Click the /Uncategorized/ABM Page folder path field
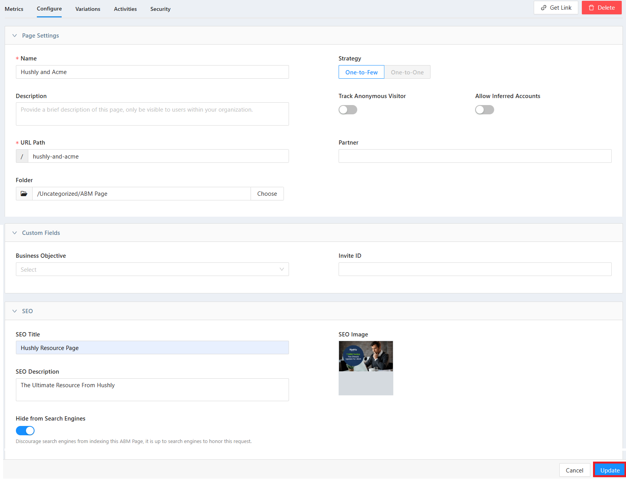 [142, 194]
